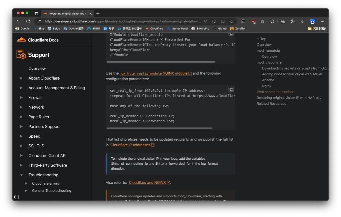Open the downloads icon in toolbar
Viewport: 341px width, 217px height.
point(302,21)
